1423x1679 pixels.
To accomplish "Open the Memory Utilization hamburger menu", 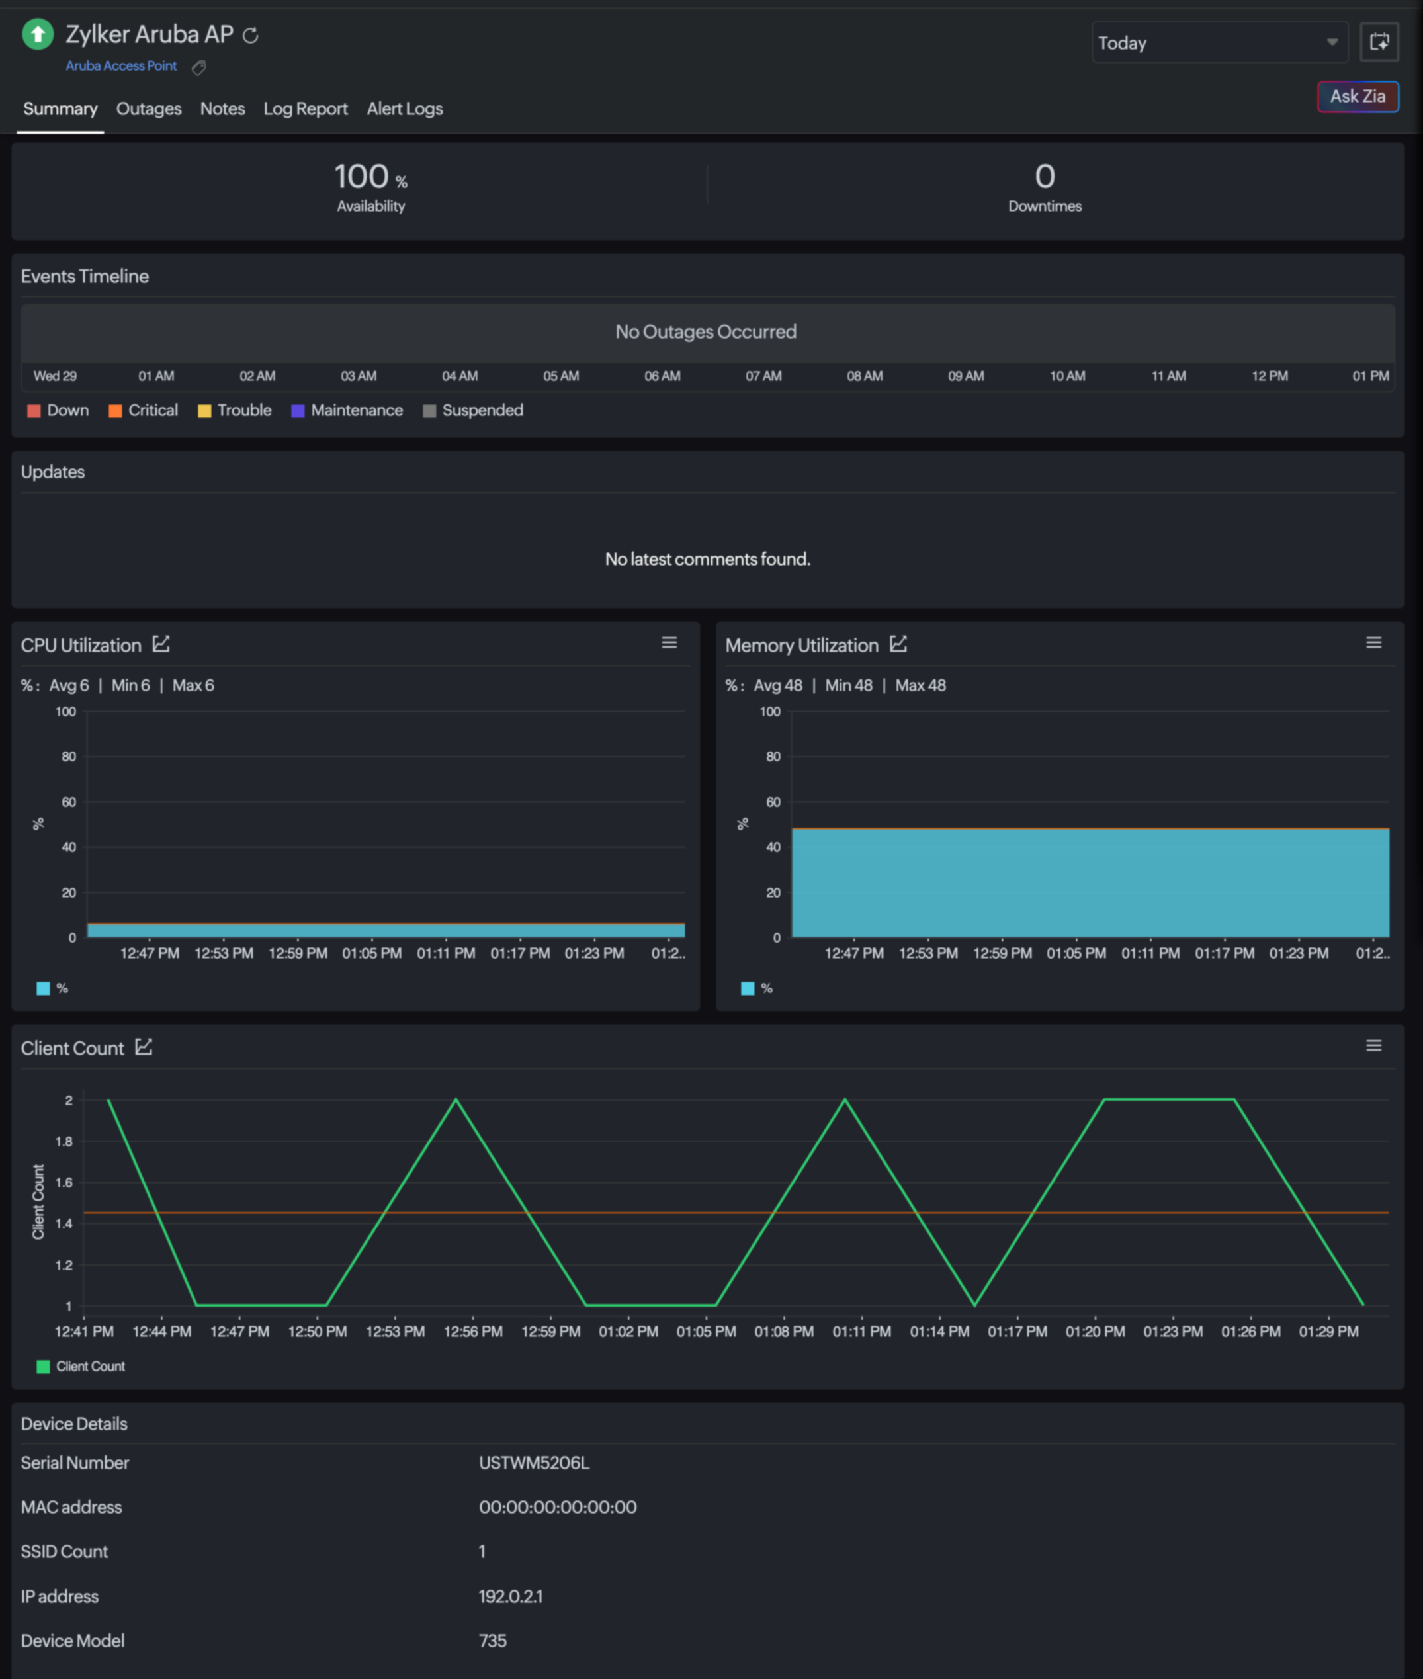I will pos(1375,642).
